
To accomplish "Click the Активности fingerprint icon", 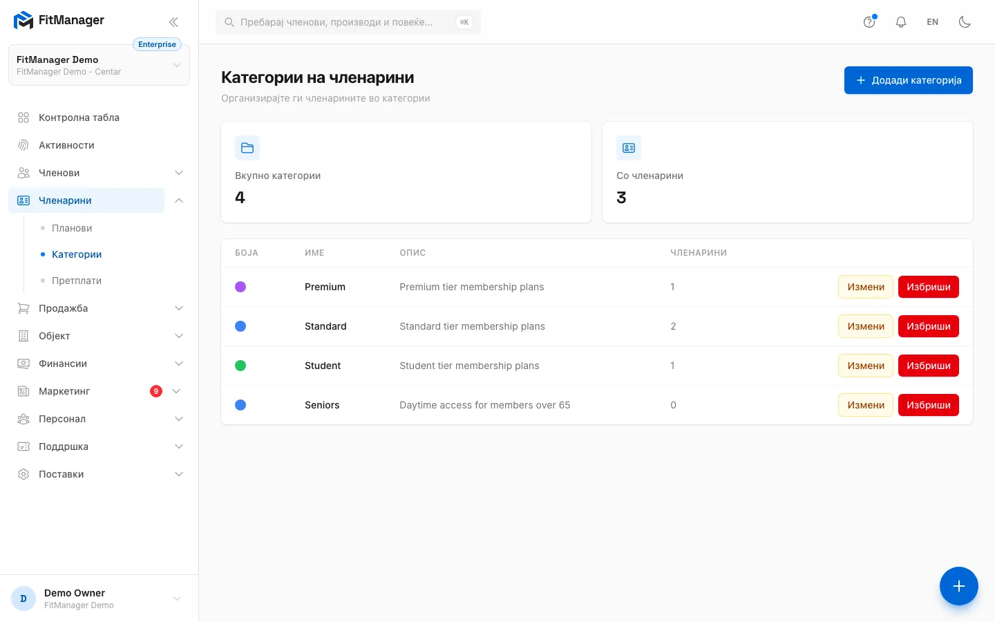I will (x=23, y=145).
